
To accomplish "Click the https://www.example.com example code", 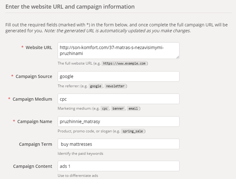I will (124, 63).
